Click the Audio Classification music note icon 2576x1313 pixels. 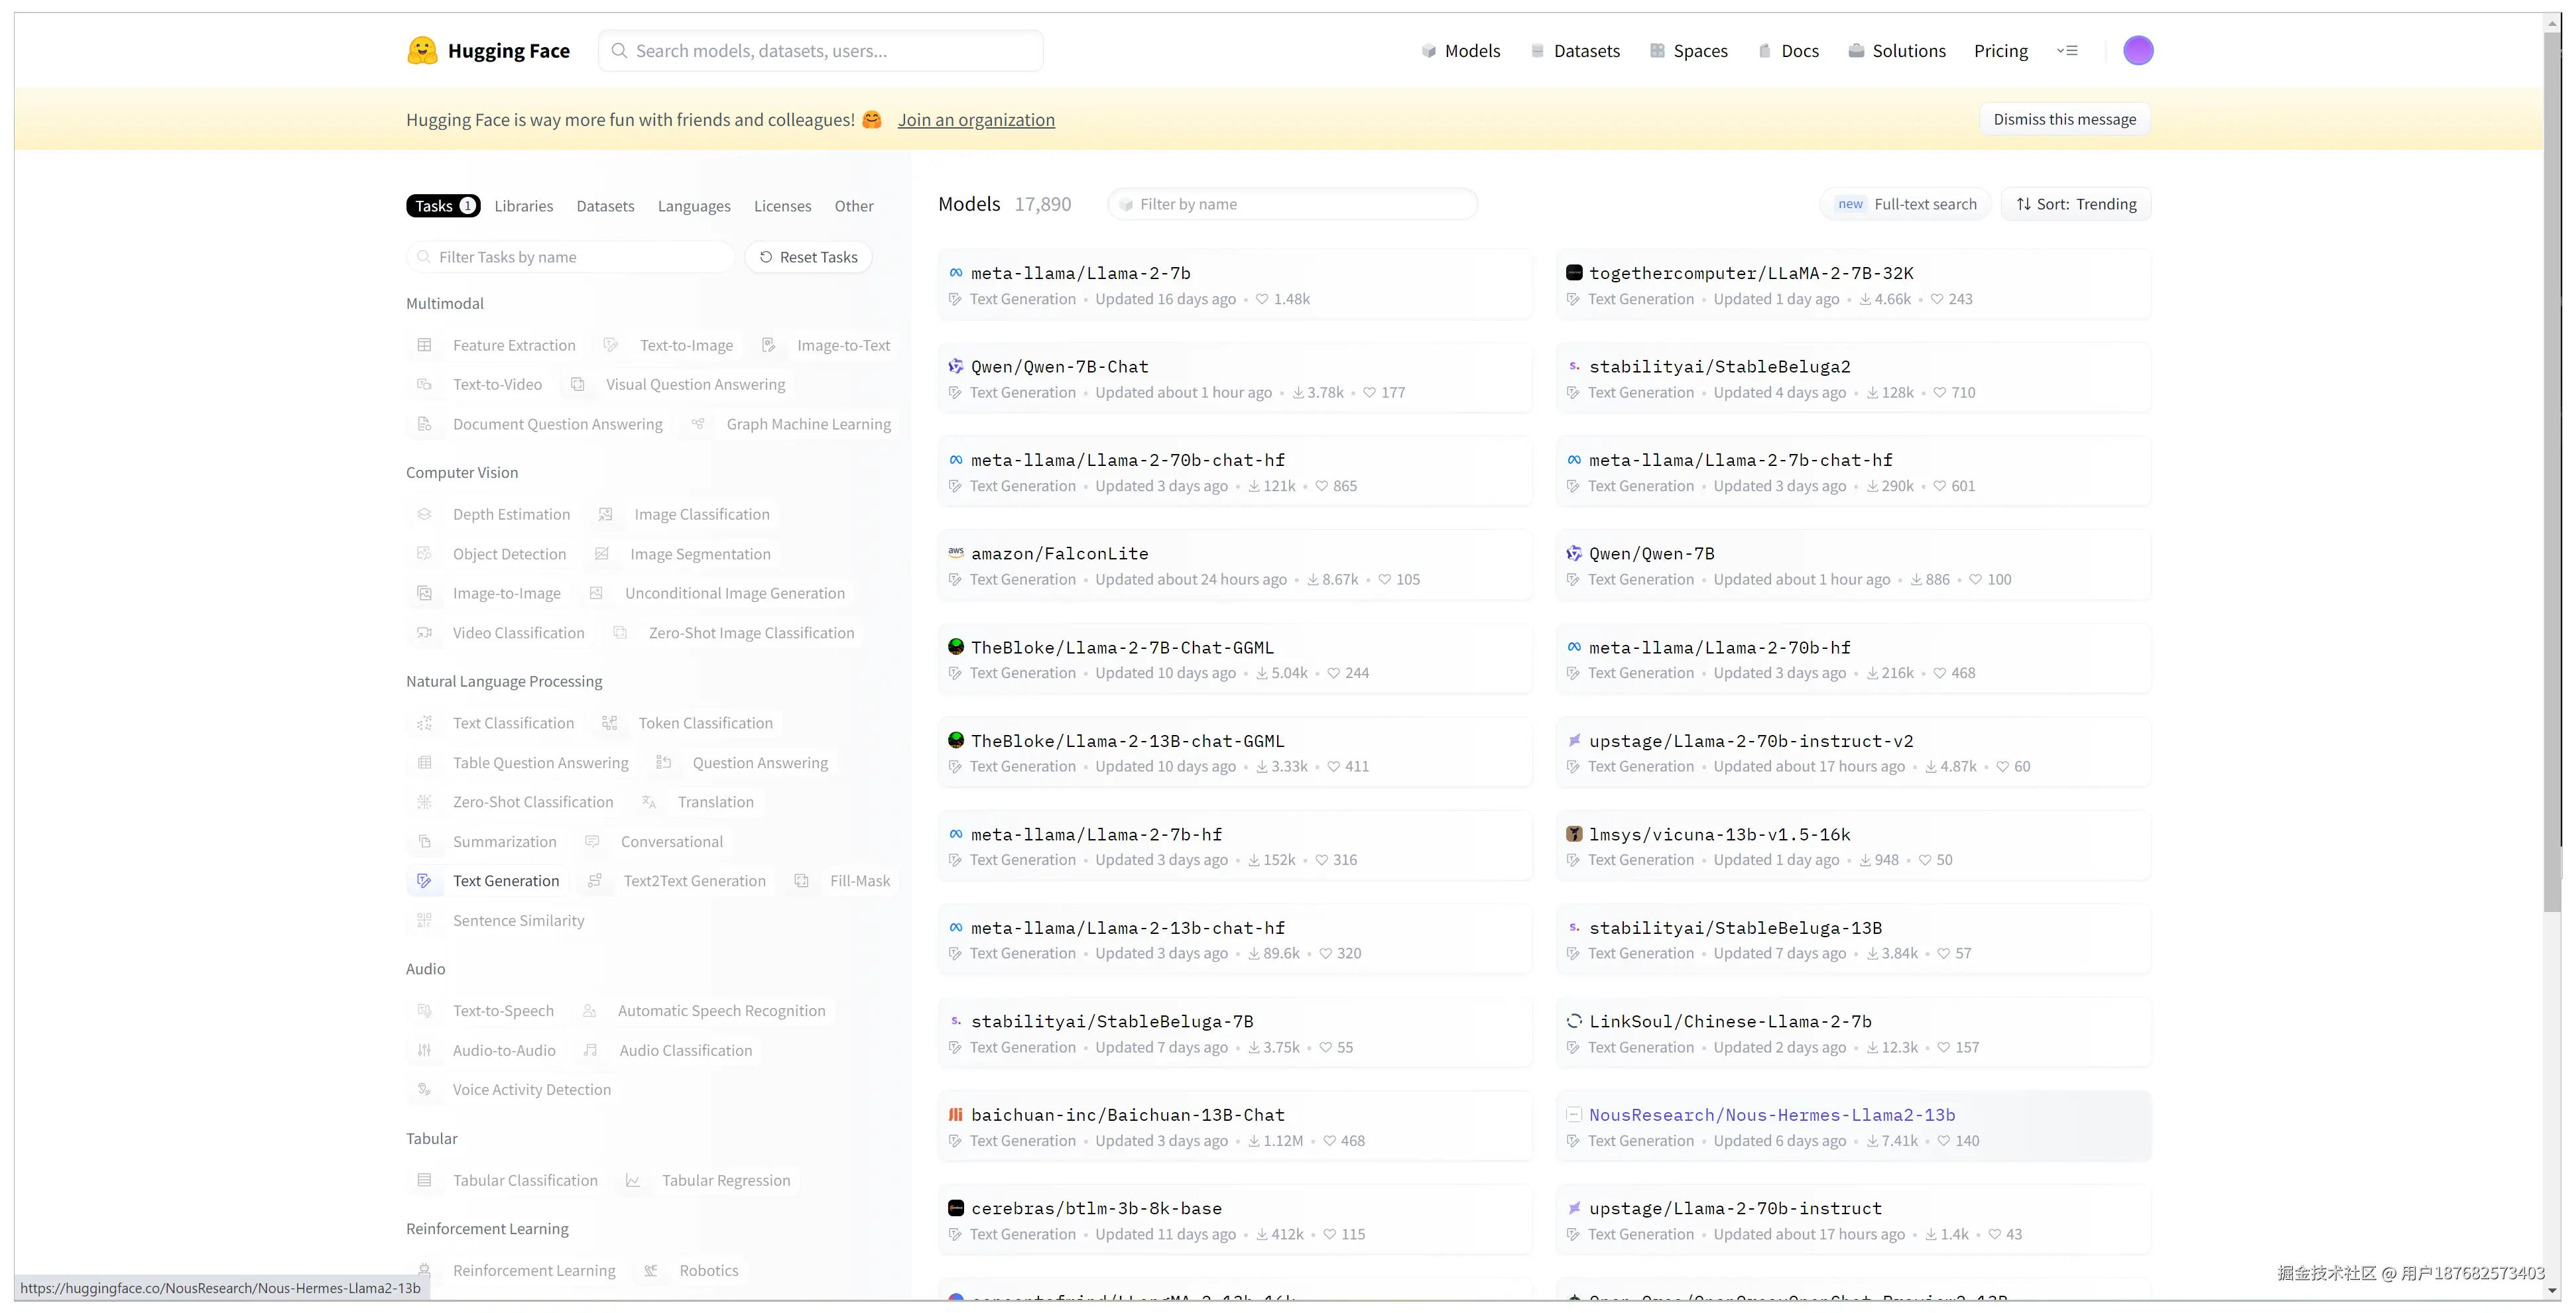point(591,1050)
